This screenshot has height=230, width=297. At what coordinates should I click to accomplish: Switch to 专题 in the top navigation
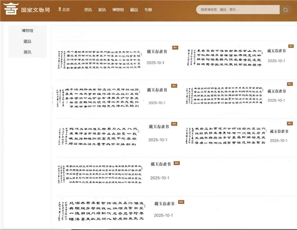click(x=148, y=10)
